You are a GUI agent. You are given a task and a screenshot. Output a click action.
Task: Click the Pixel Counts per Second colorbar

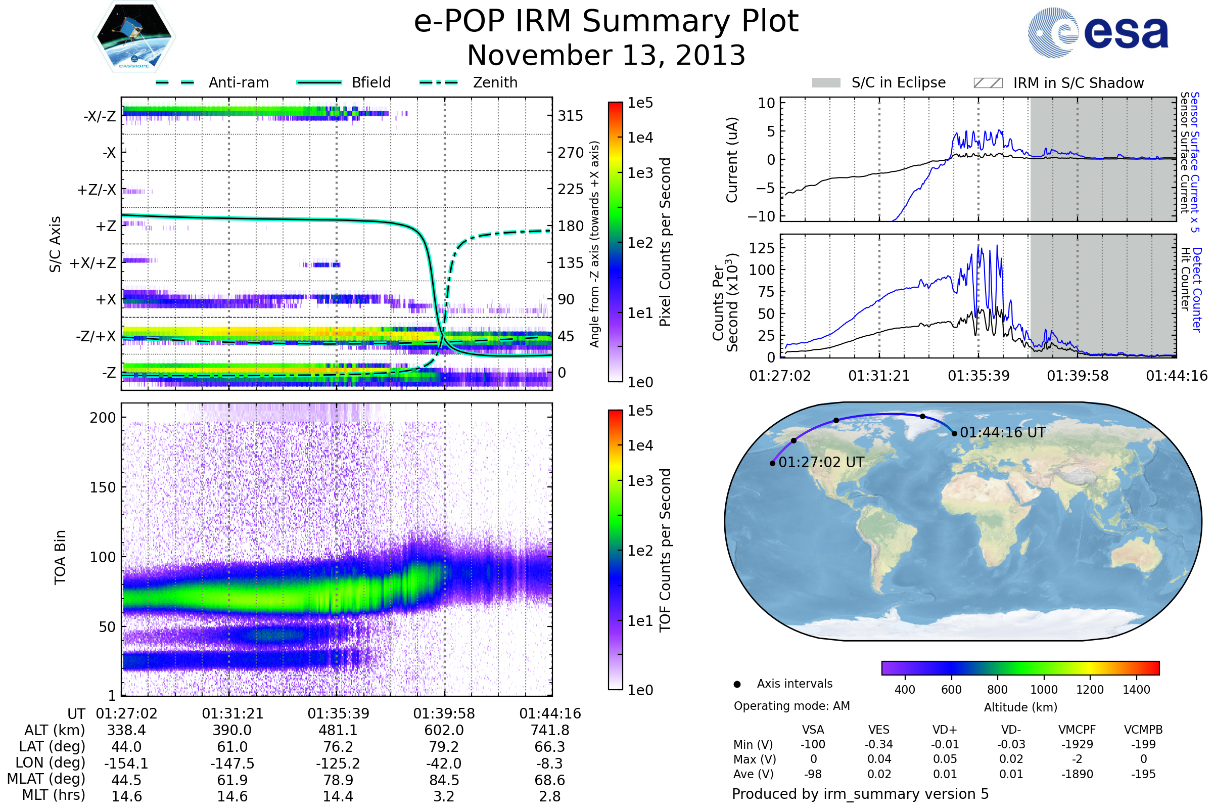[615, 242]
